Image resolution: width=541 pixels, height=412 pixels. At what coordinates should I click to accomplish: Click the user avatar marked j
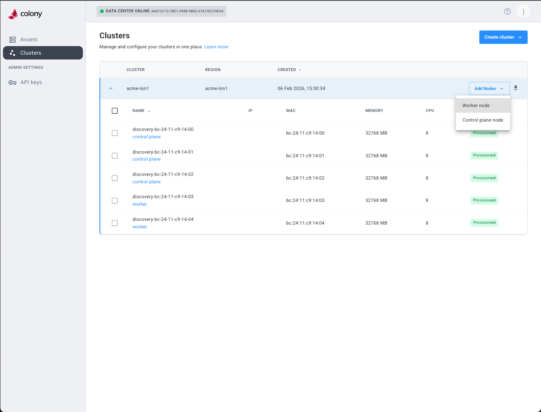coord(523,11)
